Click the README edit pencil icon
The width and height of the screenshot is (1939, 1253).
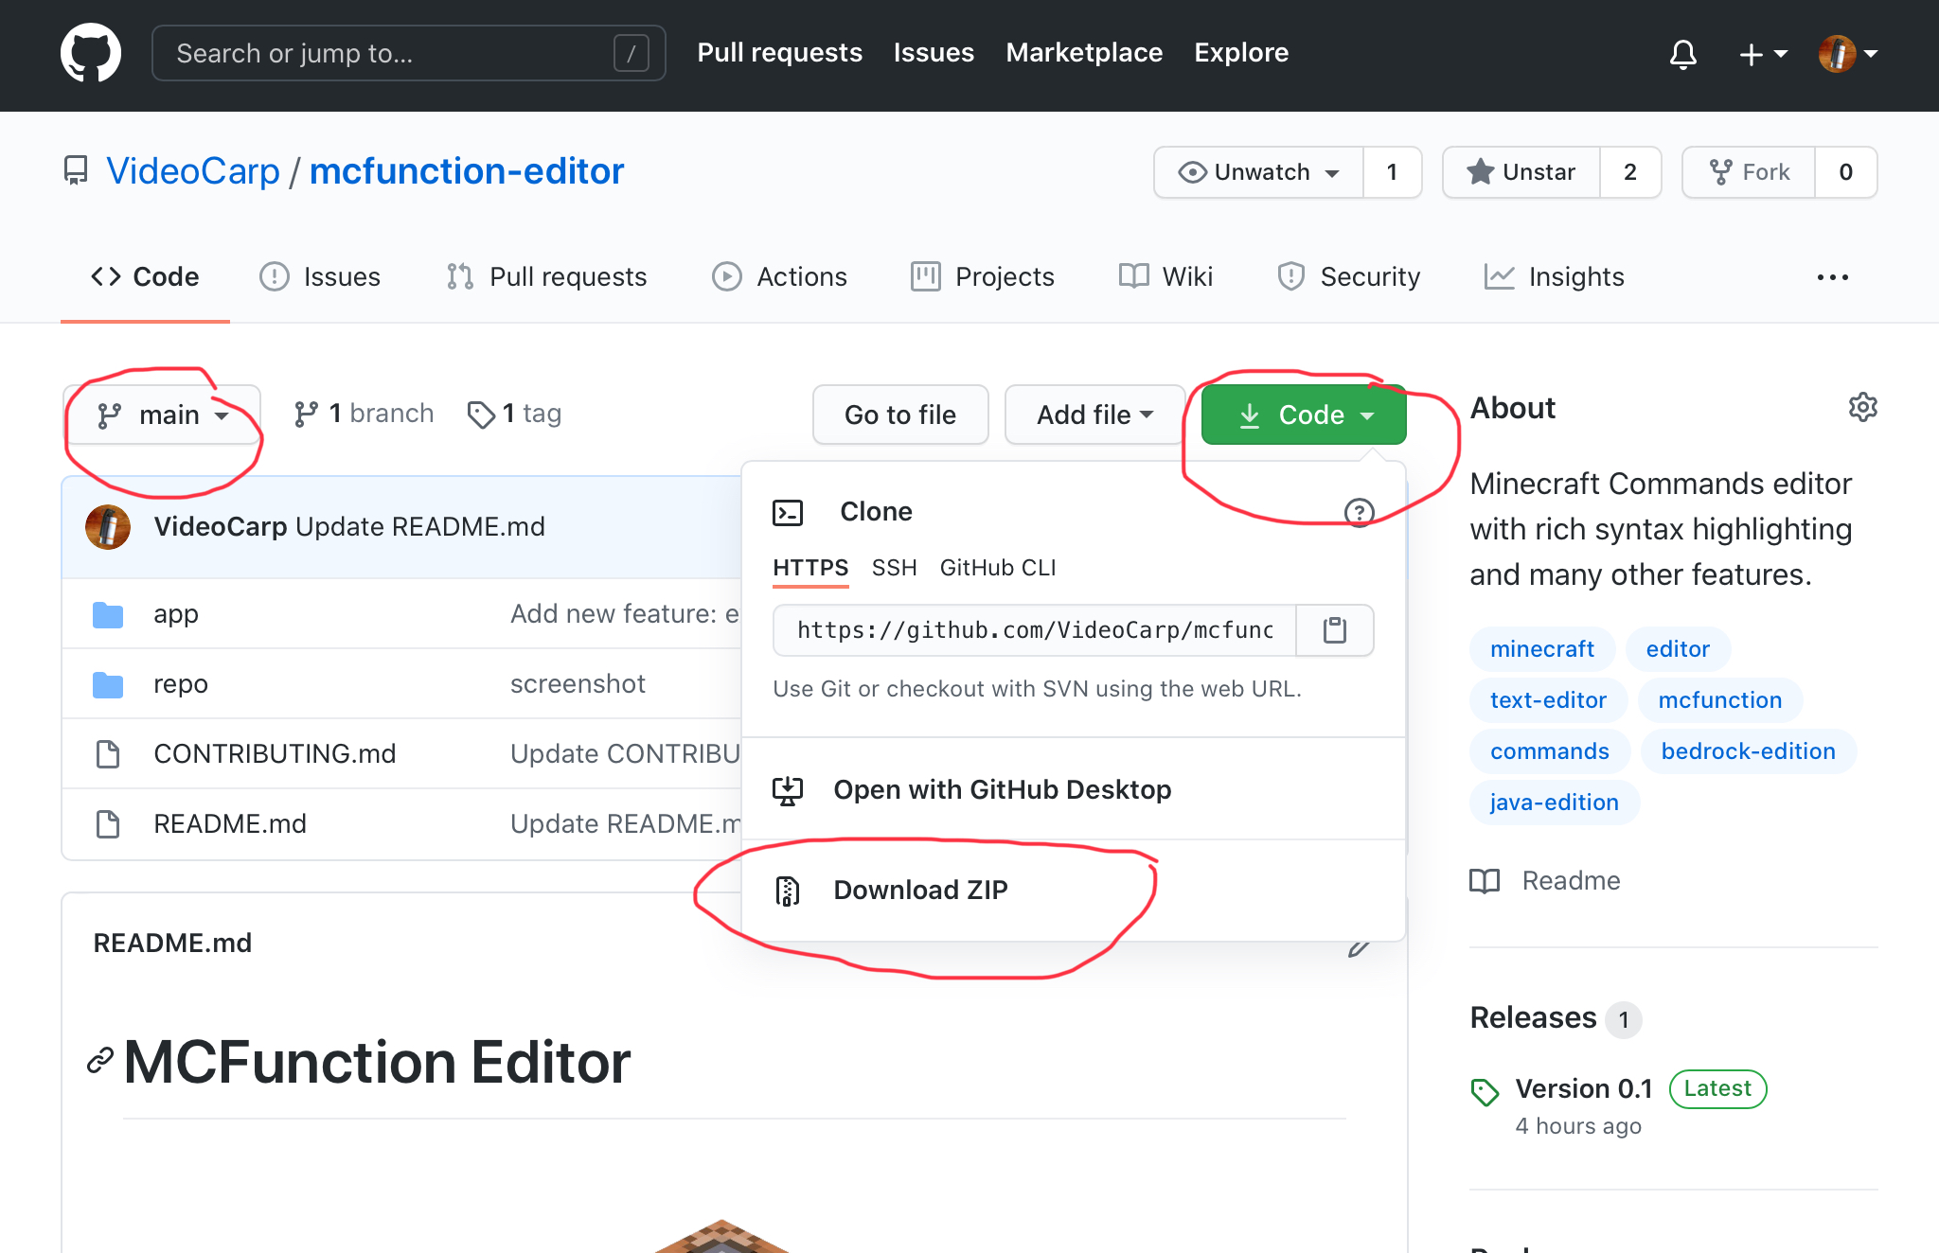pos(1359,948)
